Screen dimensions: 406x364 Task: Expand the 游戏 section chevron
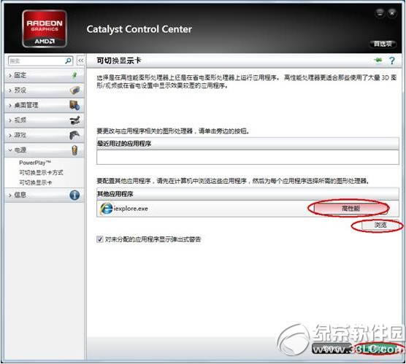10,135
